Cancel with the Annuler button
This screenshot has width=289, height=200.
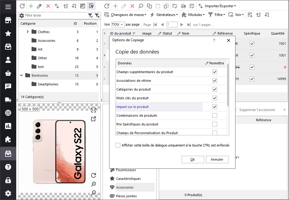tap(217, 159)
